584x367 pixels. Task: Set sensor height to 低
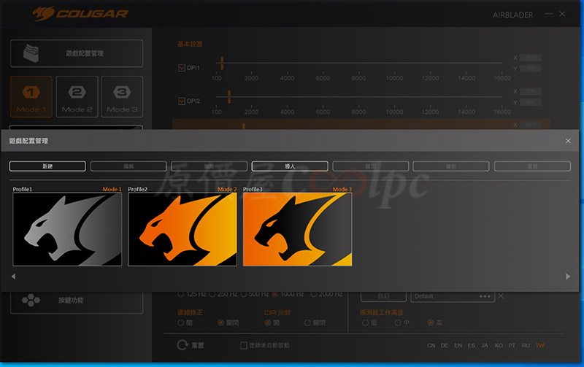[366, 322]
